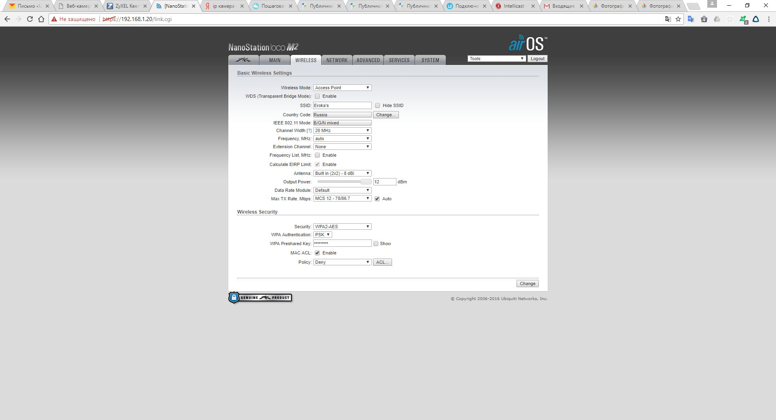The width and height of the screenshot is (776, 420).
Task: Click the translate page icon in address bar
Action: point(668,19)
